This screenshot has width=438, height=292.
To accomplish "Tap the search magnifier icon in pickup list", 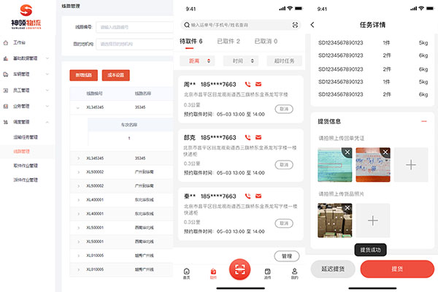I will pyautogui.click(x=187, y=25).
